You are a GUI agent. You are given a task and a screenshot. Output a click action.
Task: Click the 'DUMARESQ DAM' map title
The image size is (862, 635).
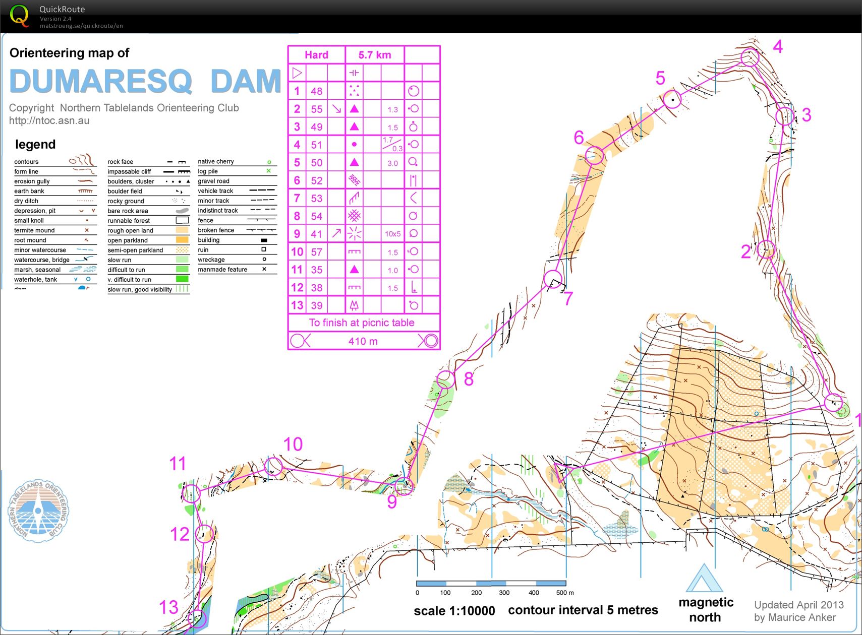145,81
